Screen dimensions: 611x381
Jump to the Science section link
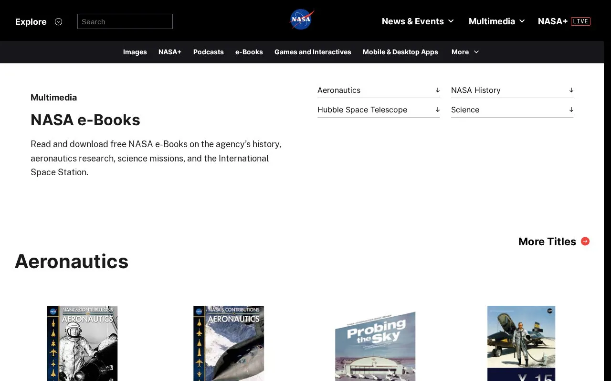point(512,110)
